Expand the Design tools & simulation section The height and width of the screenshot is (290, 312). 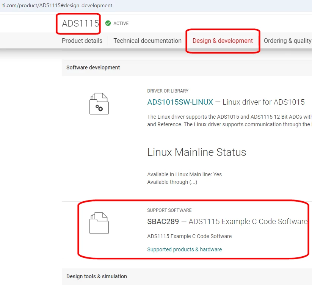187,277
